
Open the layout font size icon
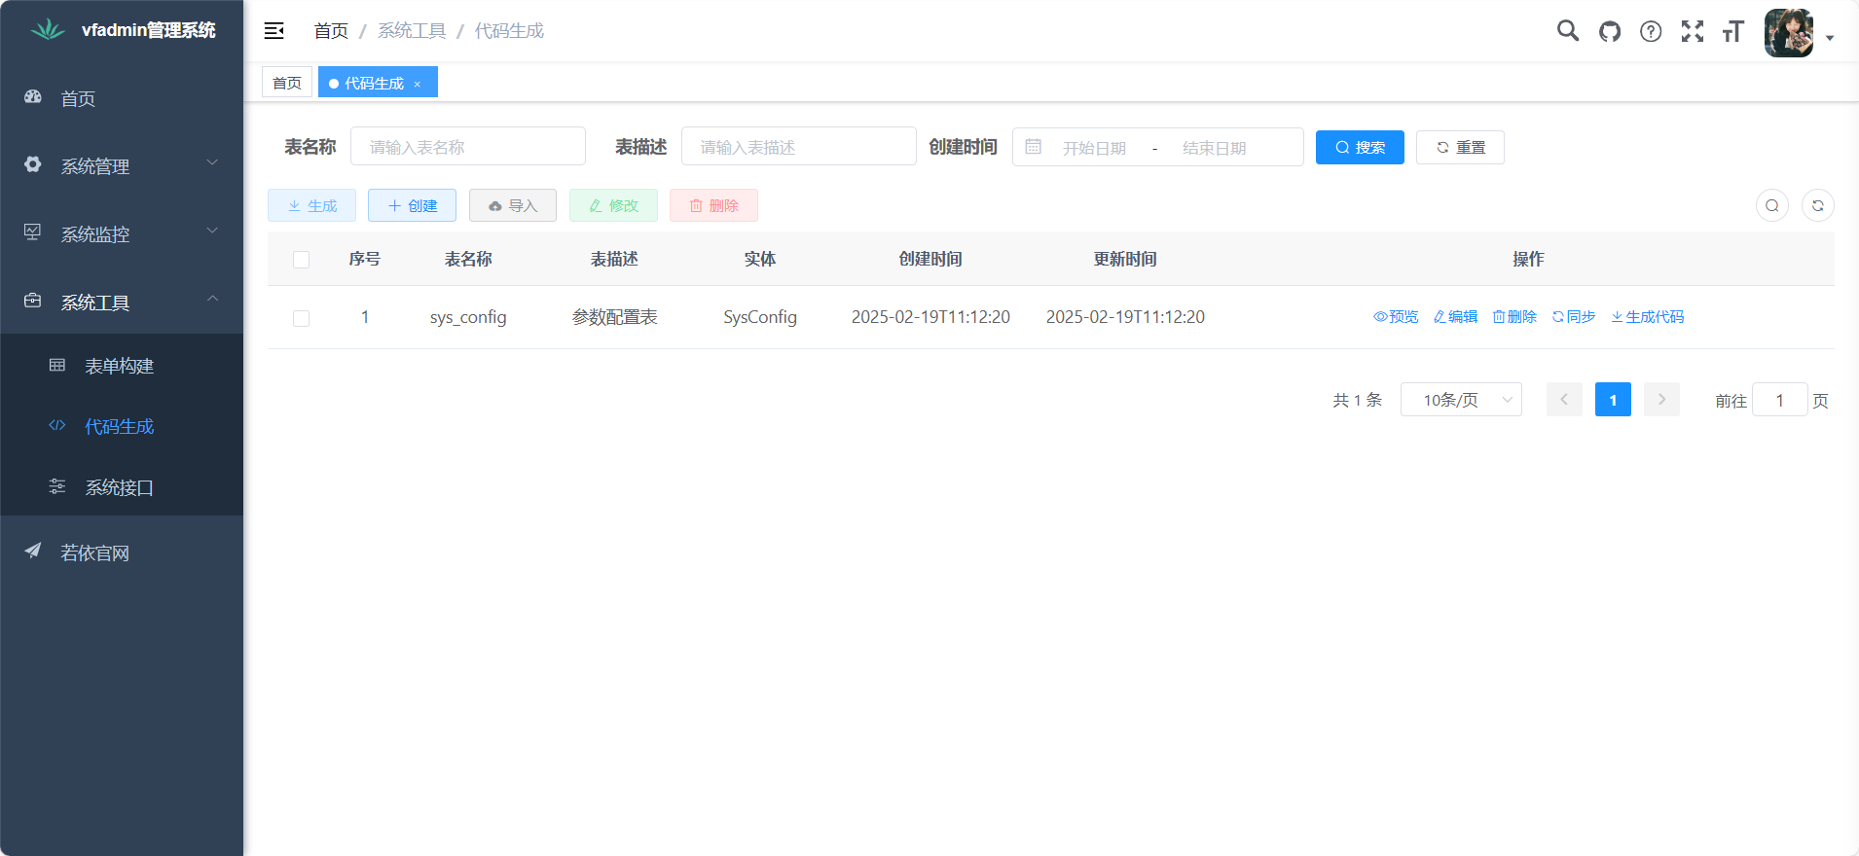1732,31
